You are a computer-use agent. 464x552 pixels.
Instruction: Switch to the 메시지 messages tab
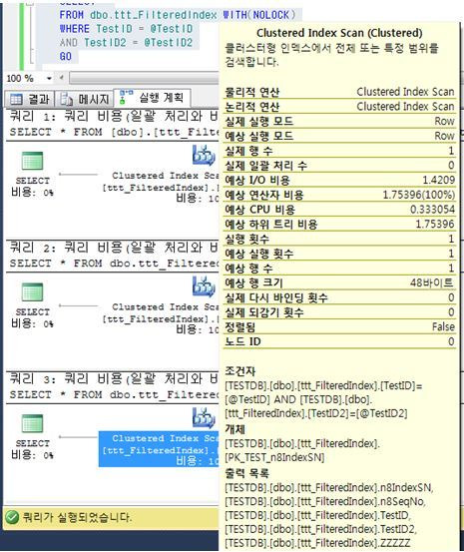[x=84, y=99]
